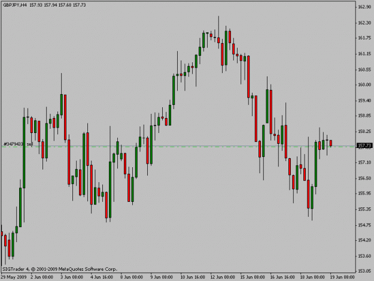Click the 160.55 price scale label

click(x=364, y=70)
